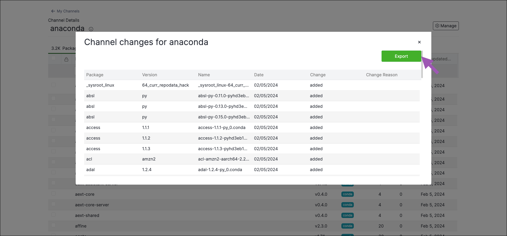Click the lock icon column header
Image resolution: width=507 pixels, height=236 pixels.
tap(66, 59)
